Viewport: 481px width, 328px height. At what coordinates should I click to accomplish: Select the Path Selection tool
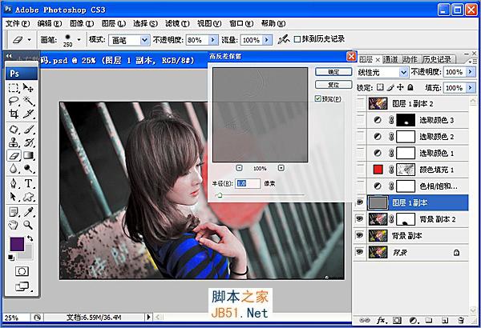[14, 196]
